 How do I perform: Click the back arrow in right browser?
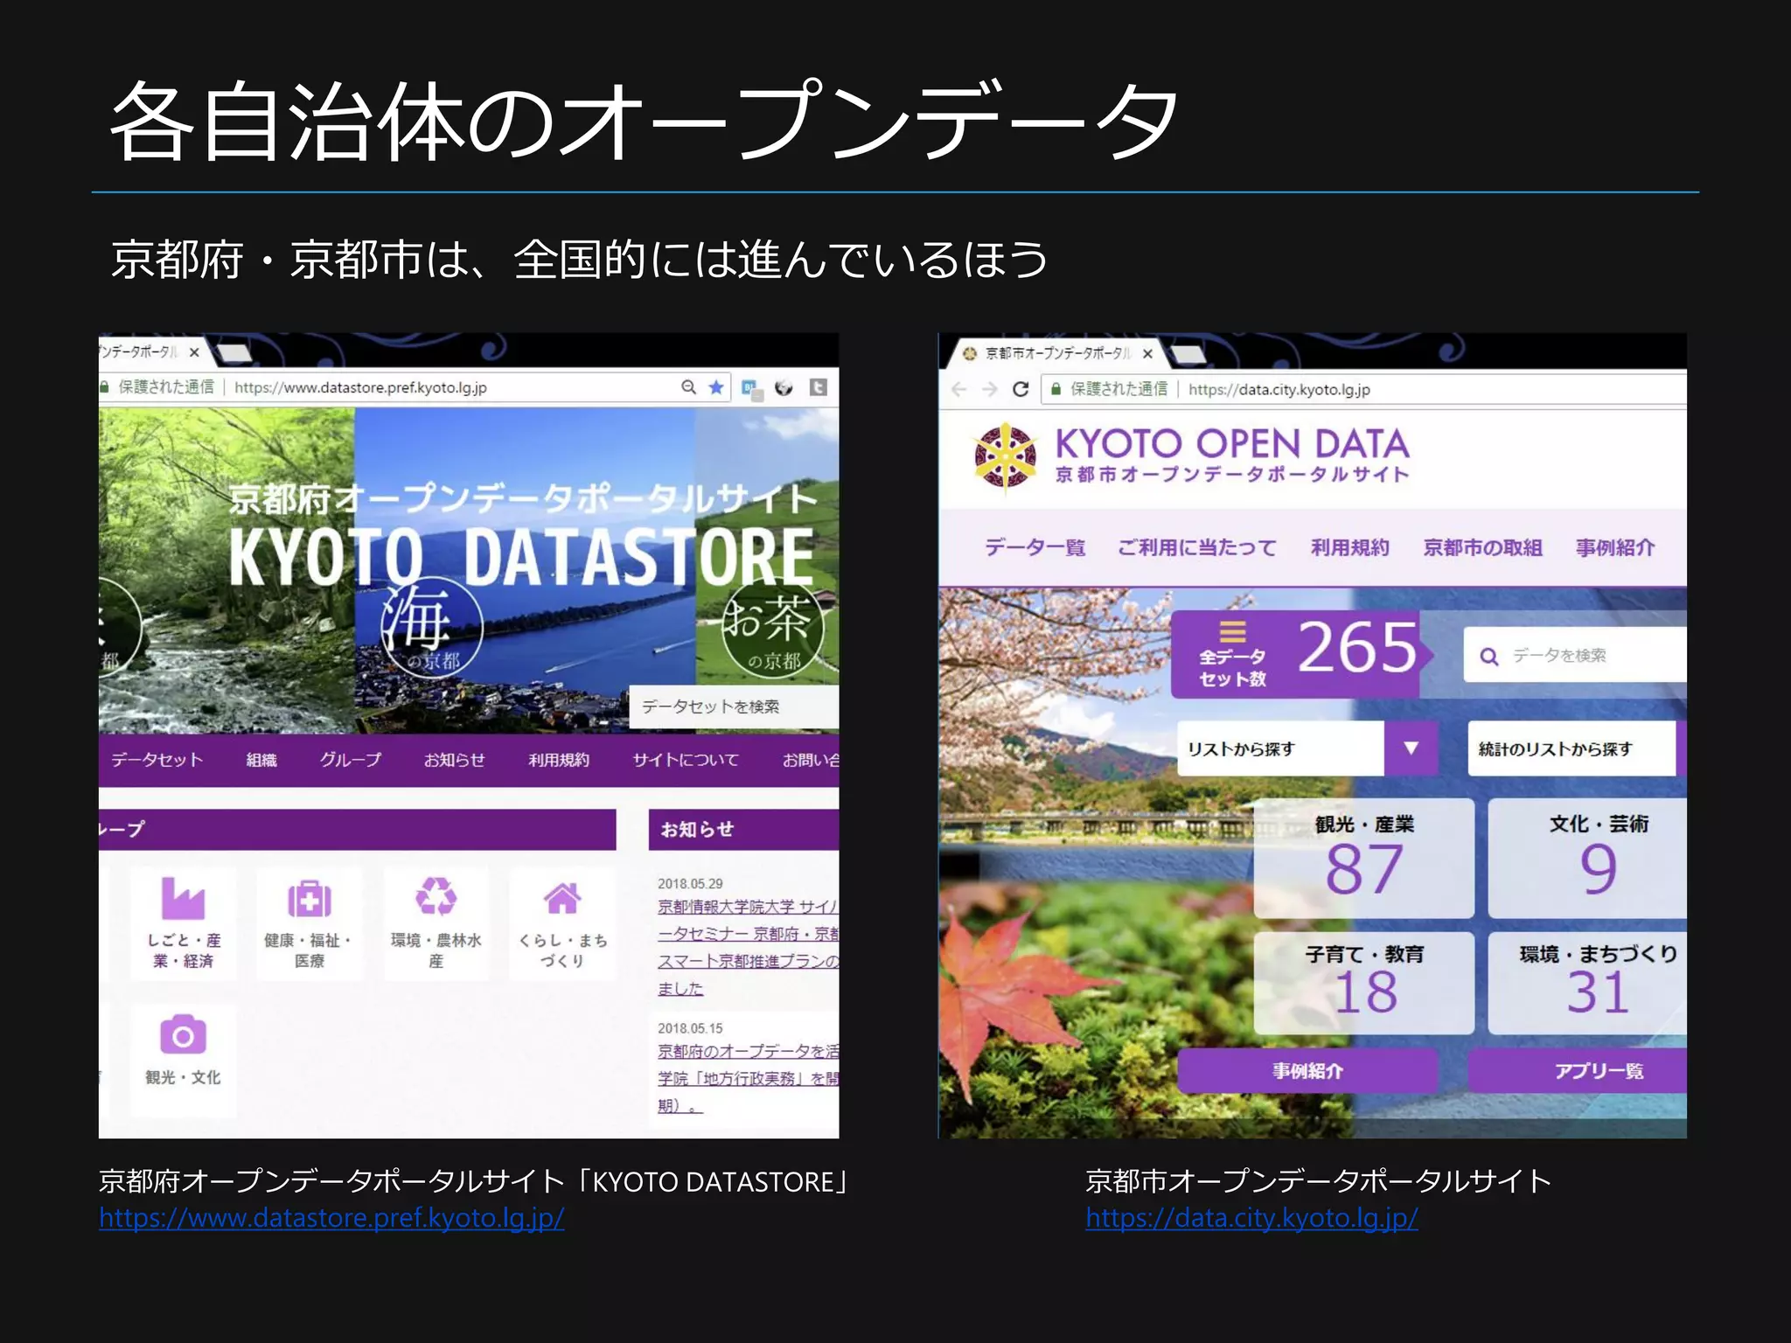click(x=959, y=389)
